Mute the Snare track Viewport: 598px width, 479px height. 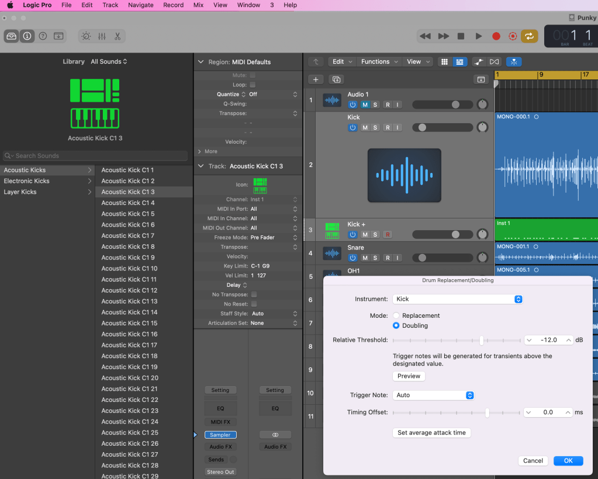pos(365,258)
